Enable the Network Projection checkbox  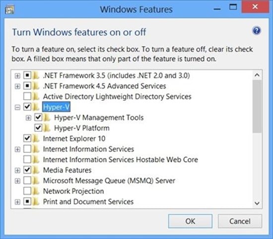(x=27, y=191)
